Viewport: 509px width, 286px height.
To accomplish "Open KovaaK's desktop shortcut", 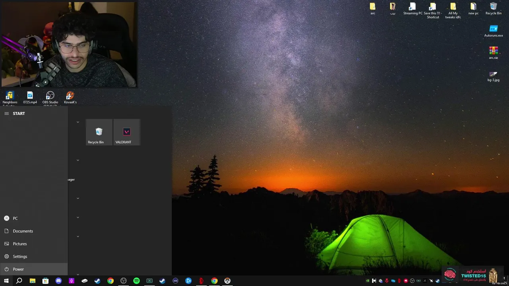I will [x=70, y=98].
